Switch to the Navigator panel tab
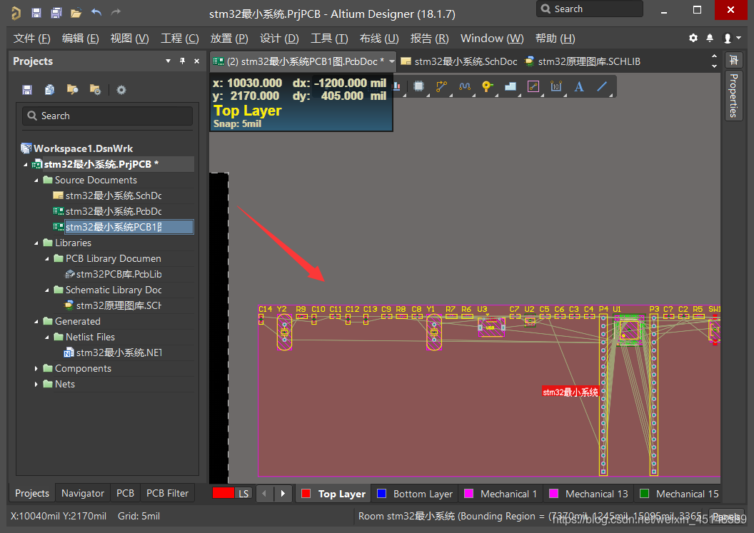This screenshot has height=533, width=754. (x=82, y=493)
